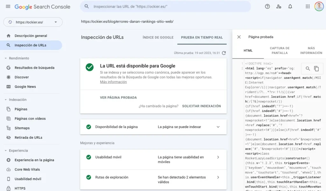The height and width of the screenshot is (191, 326).
Task: Expand the Disponibilidad de la página row
Action: pos(218,127)
